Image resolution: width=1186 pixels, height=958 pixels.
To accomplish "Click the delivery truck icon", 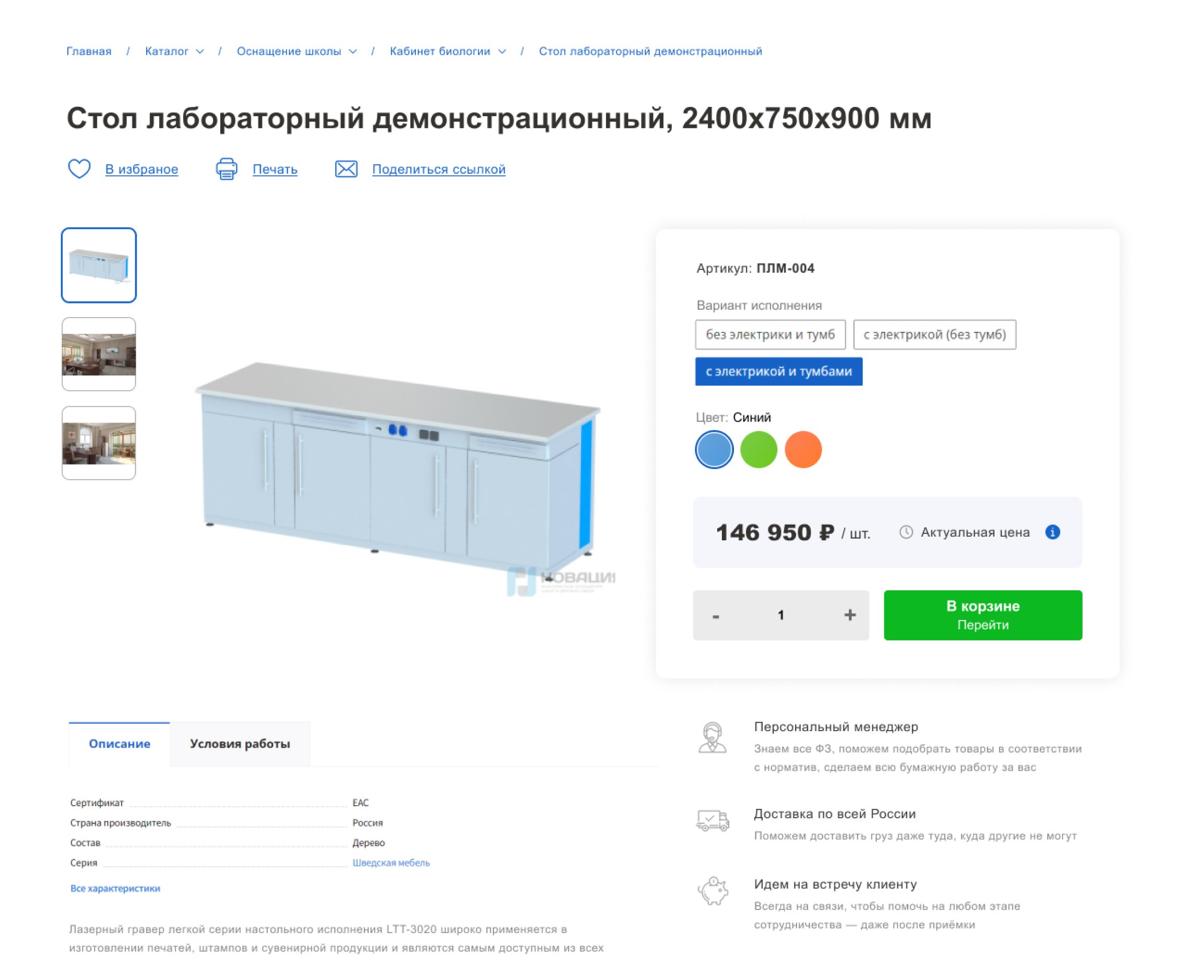I will pyautogui.click(x=713, y=821).
